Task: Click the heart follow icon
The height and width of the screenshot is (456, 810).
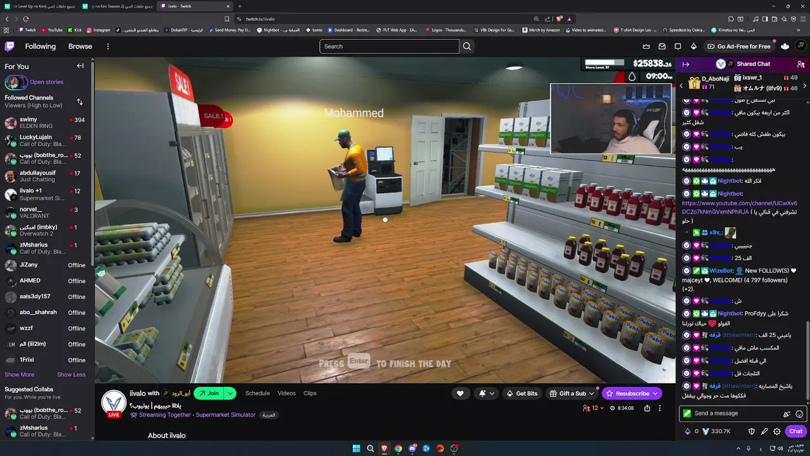Action: click(460, 393)
